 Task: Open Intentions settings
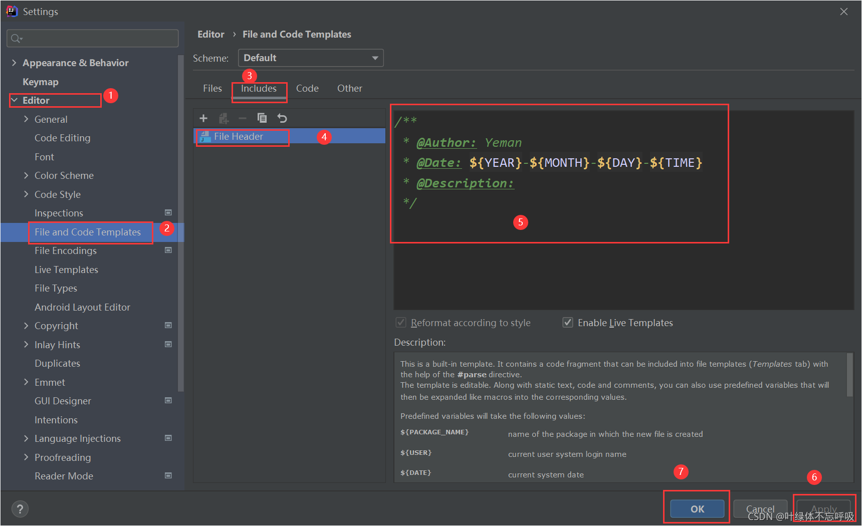[x=56, y=420]
